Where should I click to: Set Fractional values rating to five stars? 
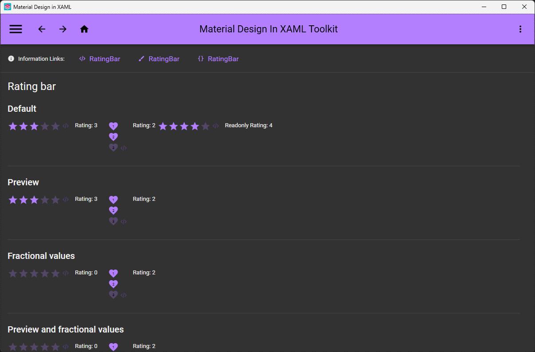click(55, 274)
